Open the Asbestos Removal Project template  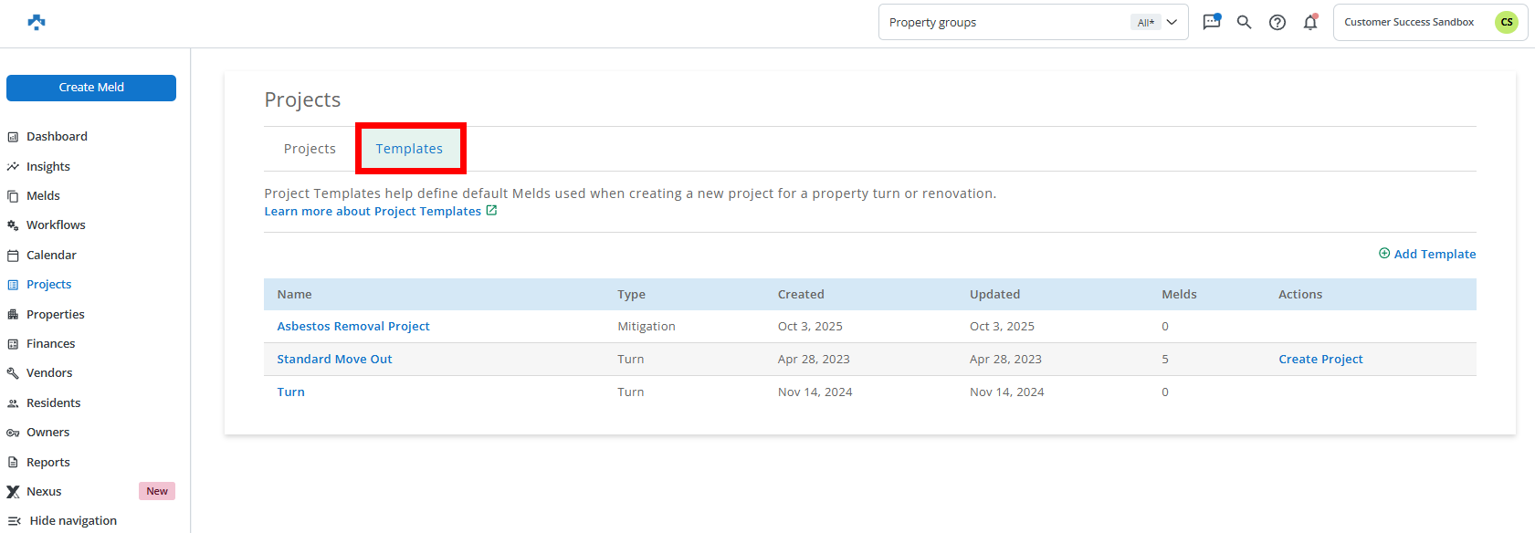[353, 327]
